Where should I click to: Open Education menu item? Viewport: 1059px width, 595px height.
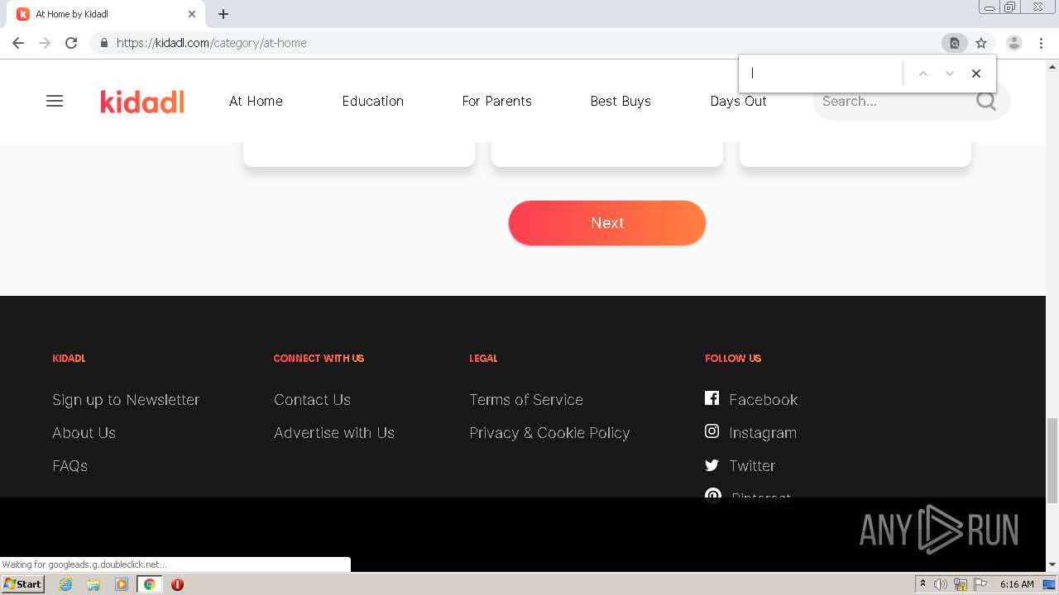[x=373, y=101]
